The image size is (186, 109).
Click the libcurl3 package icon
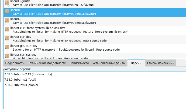coord(7,21)
